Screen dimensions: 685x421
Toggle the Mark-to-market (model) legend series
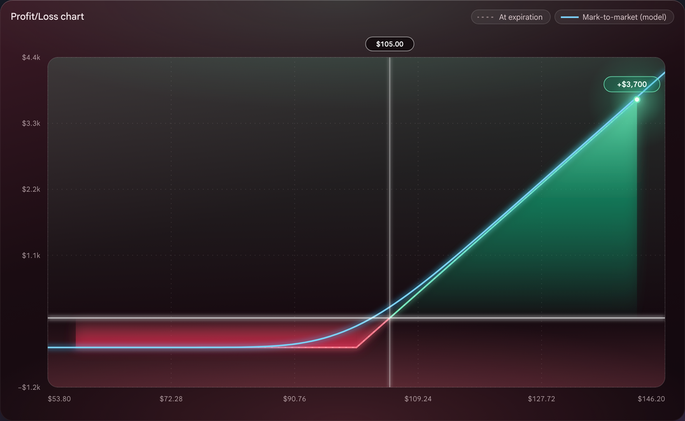click(614, 17)
